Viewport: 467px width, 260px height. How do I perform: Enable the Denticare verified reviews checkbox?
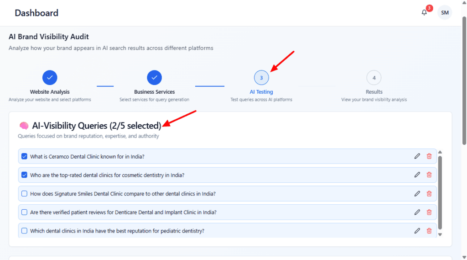click(x=25, y=212)
